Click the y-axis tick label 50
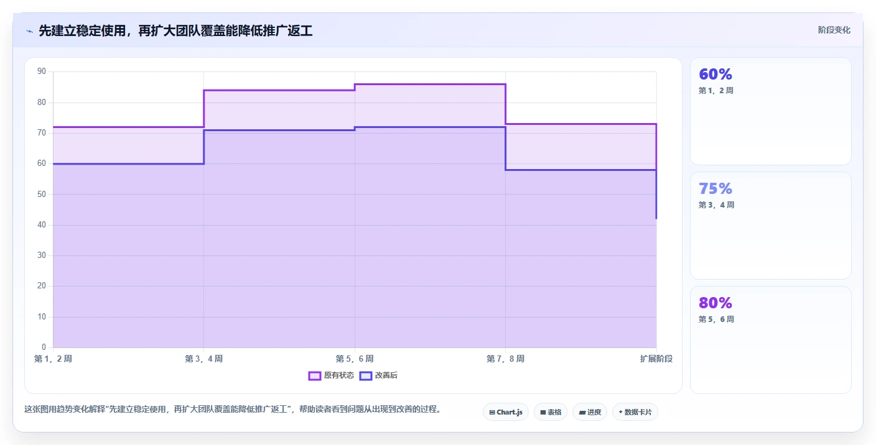The width and height of the screenshot is (876, 445). point(42,194)
